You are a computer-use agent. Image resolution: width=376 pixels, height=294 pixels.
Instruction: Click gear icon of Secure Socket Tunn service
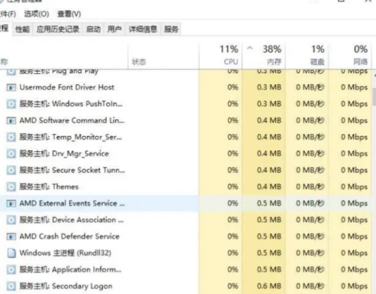[x=11, y=170]
